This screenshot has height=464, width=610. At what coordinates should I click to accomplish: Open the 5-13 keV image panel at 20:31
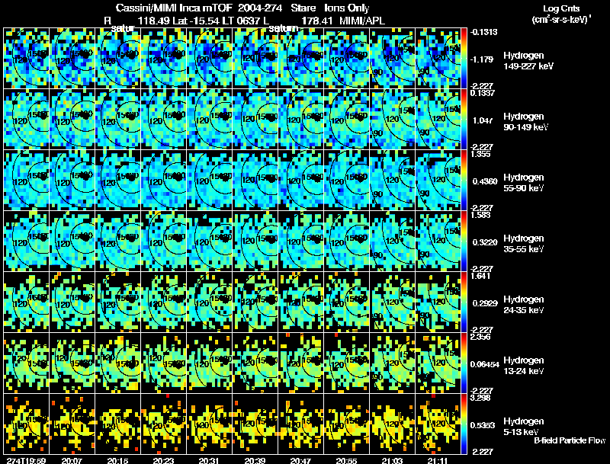point(209,424)
